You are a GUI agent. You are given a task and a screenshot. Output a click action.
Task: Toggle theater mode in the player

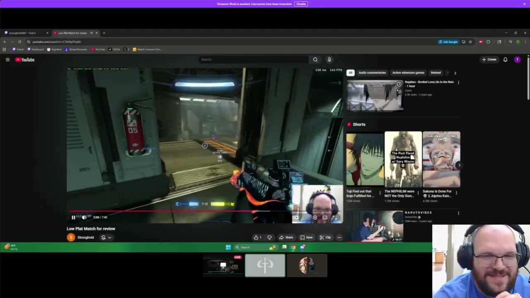[325, 217]
